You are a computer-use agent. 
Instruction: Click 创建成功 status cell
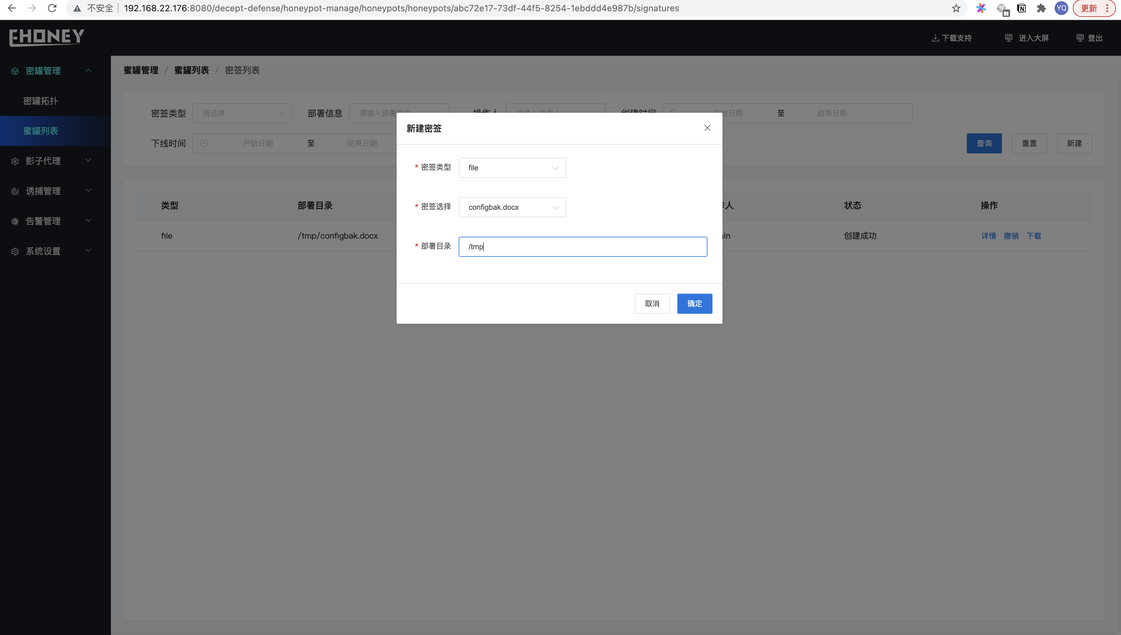(860, 236)
